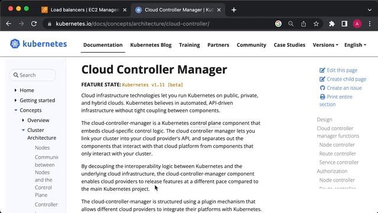The height and width of the screenshot is (213, 378).
Task: Click the GitHub icon beside Create an issue
Action: point(322,88)
